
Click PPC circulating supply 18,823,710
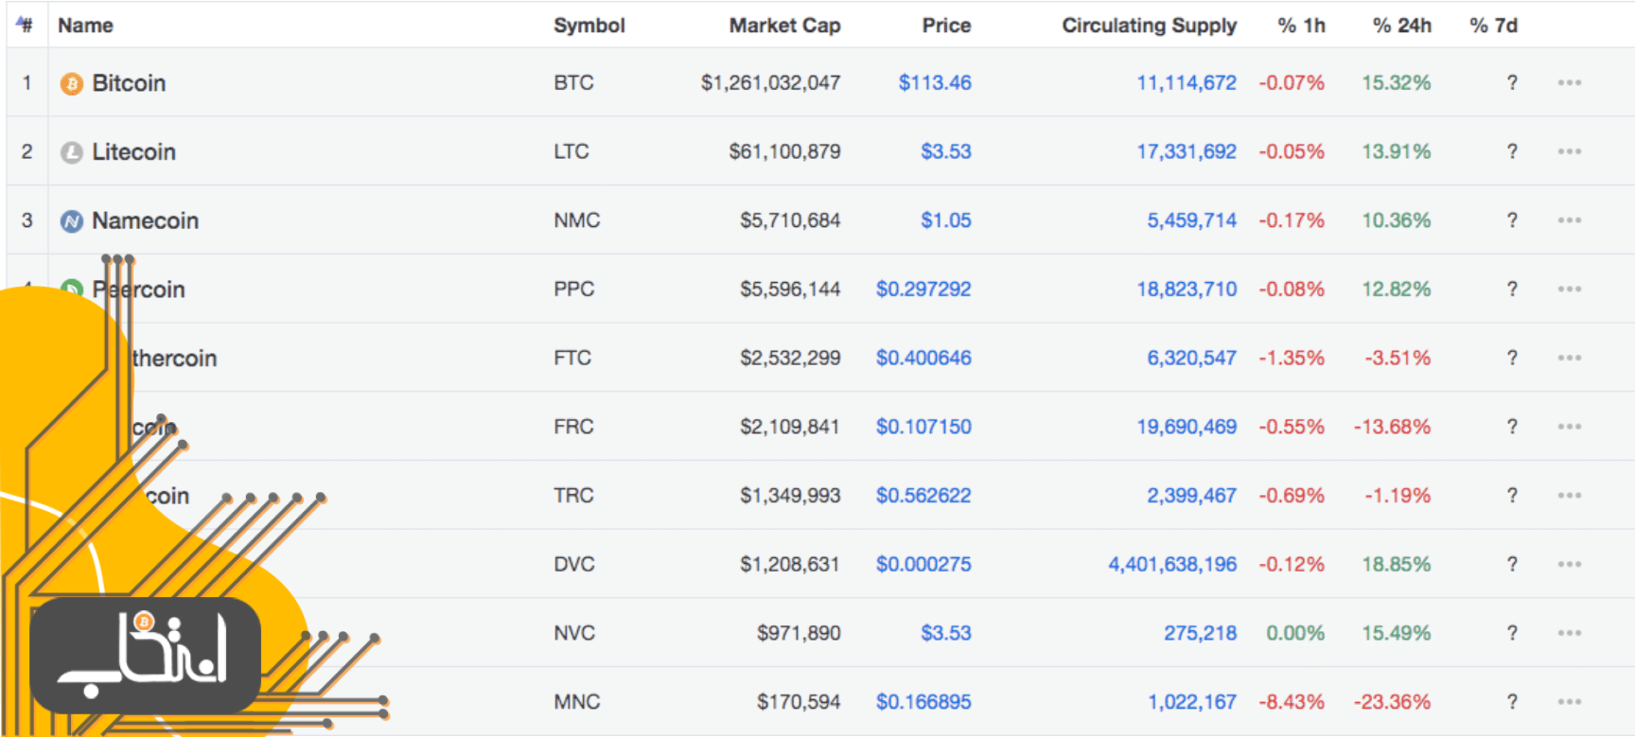coord(1187,290)
